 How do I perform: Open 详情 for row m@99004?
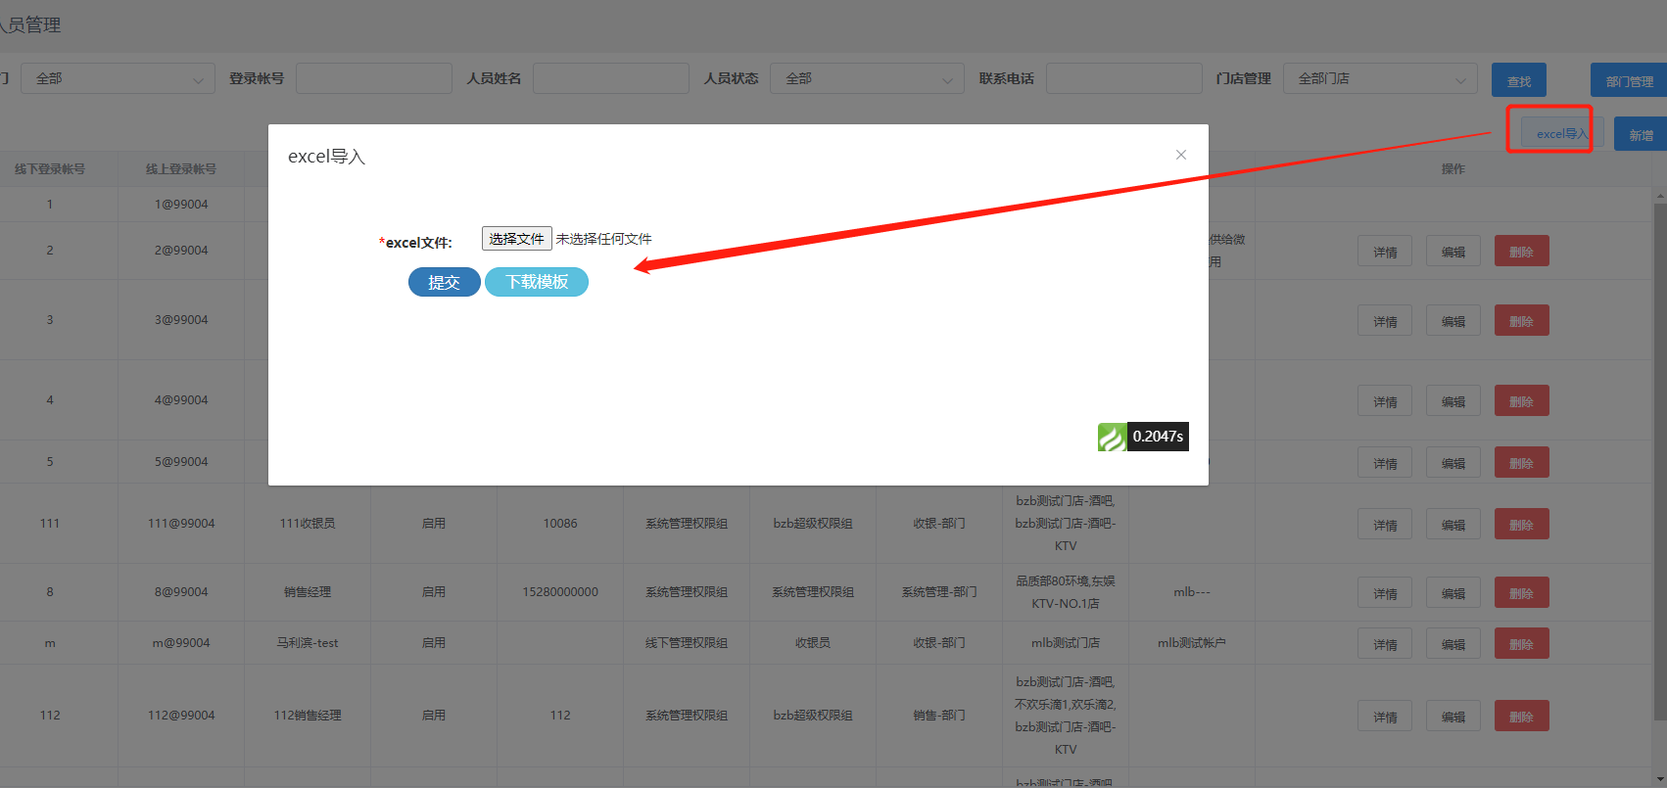(1385, 644)
